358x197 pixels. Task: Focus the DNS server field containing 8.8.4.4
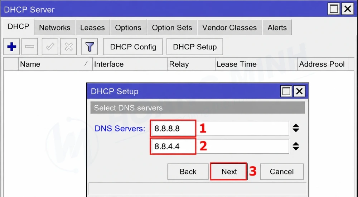click(220, 146)
